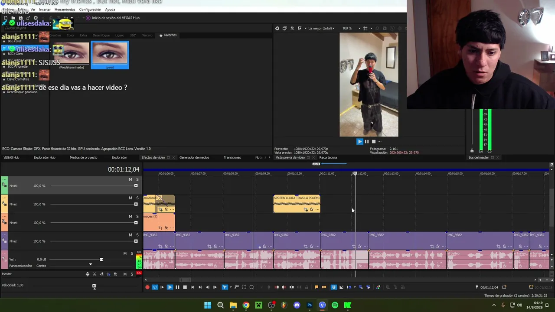Open Video Output FX in preview toolbar

292,28
